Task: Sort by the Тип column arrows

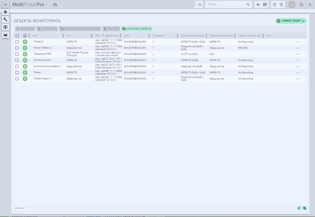Action: pyautogui.click(x=92, y=36)
